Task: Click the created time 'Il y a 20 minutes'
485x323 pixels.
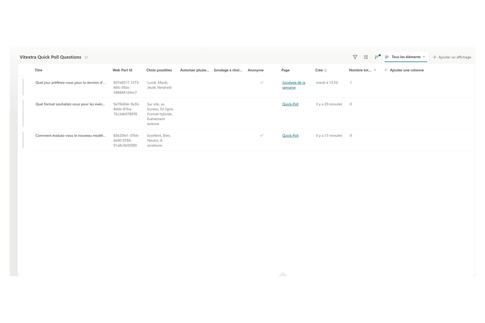Action: point(329,104)
